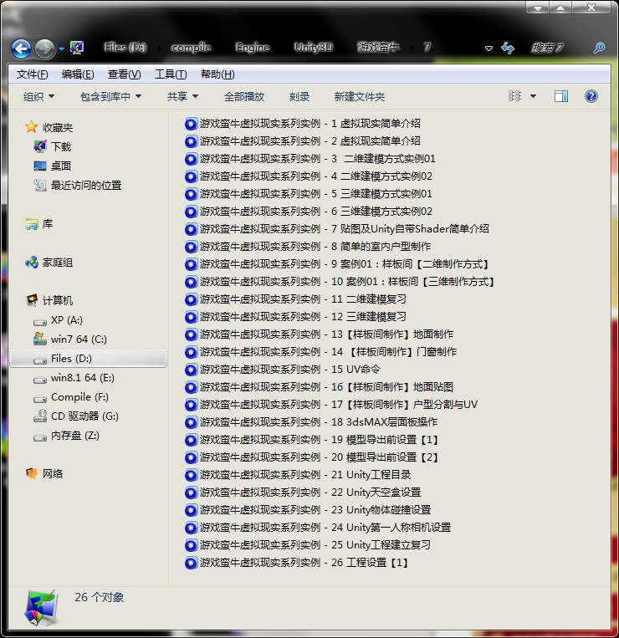Expand the 共享 dropdown
This screenshot has width=619, height=638.
pos(182,96)
